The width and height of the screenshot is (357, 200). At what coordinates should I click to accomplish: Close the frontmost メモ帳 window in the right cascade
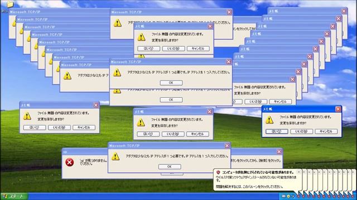292,79
